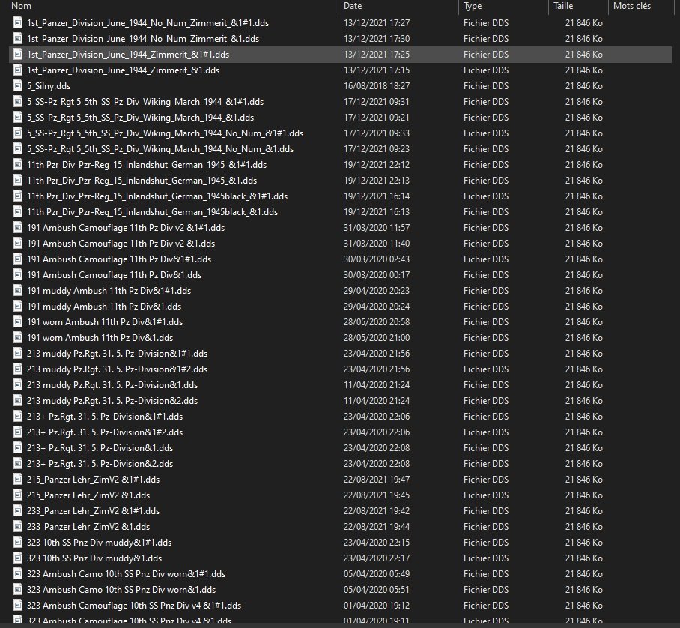
Task: Click file icon of 191 worn Ambush 11th Pz Div&1#1.dds
Action: [18, 322]
